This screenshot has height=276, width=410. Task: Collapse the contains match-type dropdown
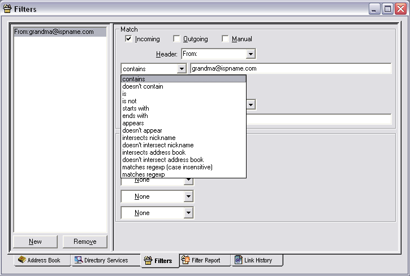click(x=182, y=69)
